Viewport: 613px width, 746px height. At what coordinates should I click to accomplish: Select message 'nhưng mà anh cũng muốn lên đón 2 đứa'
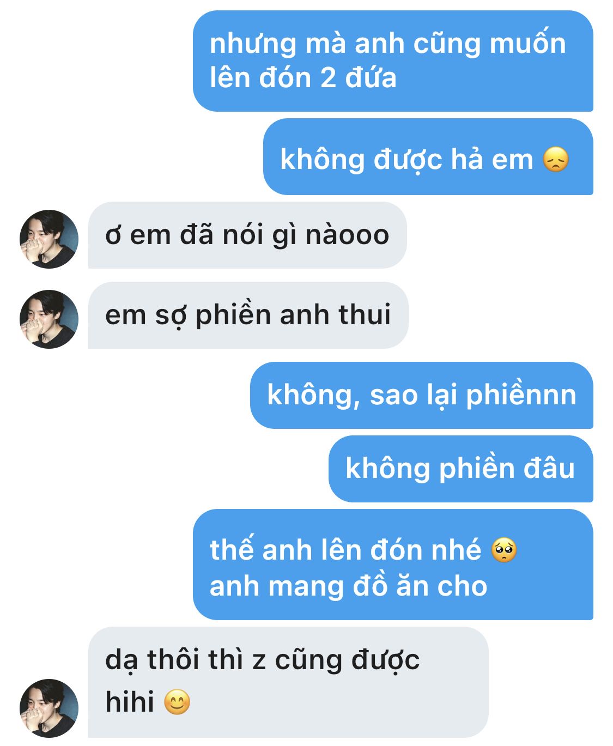coord(393,61)
